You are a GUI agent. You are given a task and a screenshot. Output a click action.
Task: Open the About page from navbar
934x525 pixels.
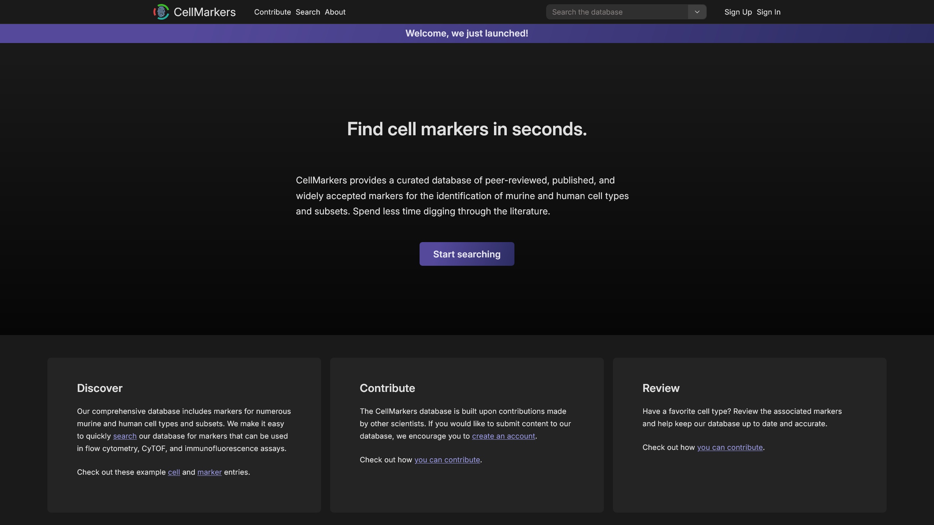335,12
